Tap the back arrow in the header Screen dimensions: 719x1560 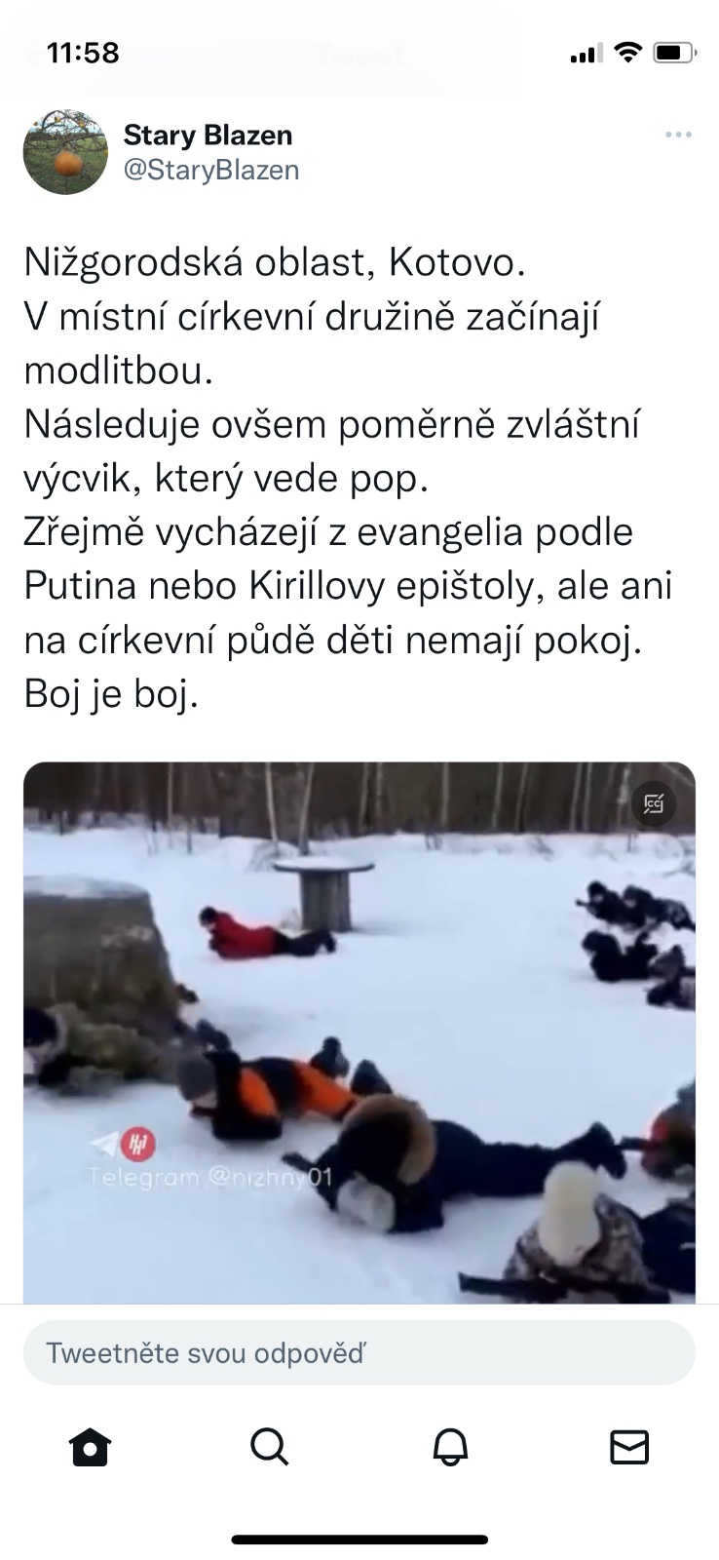click(x=32, y=54)
